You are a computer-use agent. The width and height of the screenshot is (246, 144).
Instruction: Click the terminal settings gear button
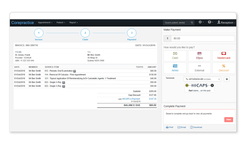pos(227,79)
